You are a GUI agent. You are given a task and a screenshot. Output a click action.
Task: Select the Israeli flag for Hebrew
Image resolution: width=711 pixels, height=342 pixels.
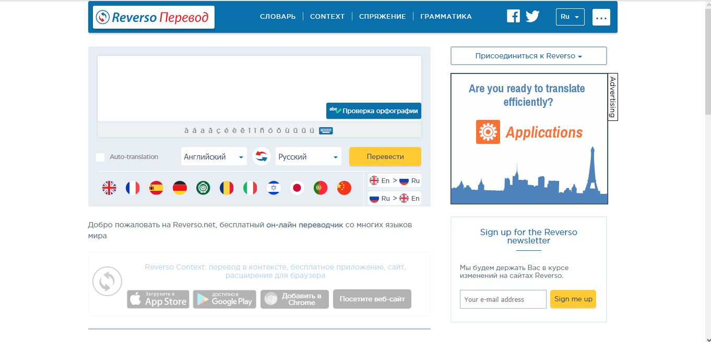point(274,188)
